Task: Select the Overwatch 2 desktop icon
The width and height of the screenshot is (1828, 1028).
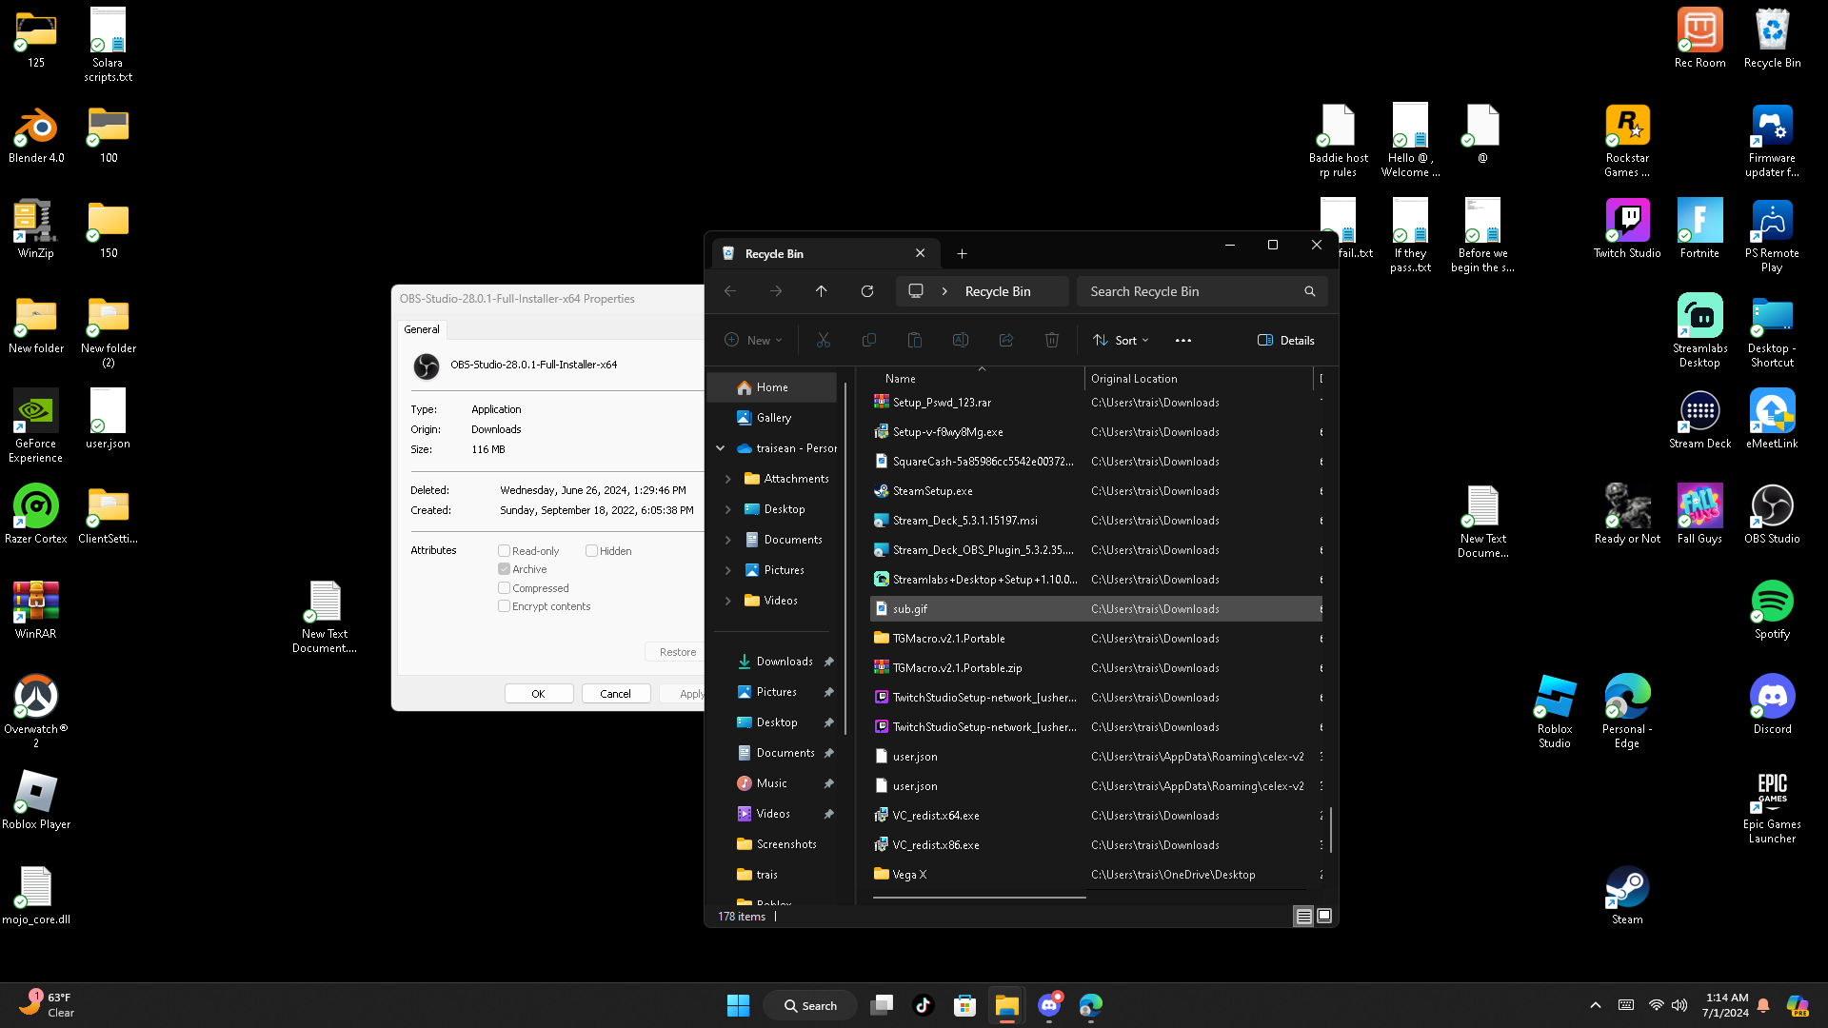Action: pyautogui.click(x=36, y=711)
